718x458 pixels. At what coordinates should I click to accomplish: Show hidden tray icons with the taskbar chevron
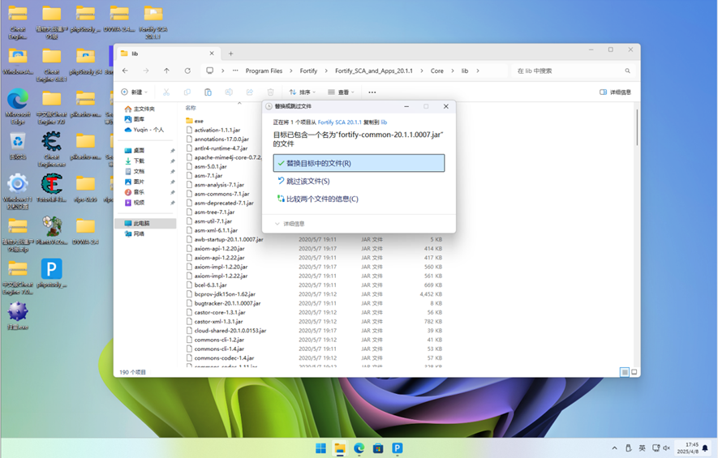pos(614,448)
